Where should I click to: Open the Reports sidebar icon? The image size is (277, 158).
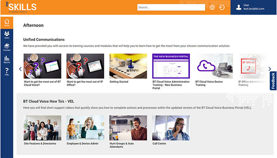pos(7,59)
